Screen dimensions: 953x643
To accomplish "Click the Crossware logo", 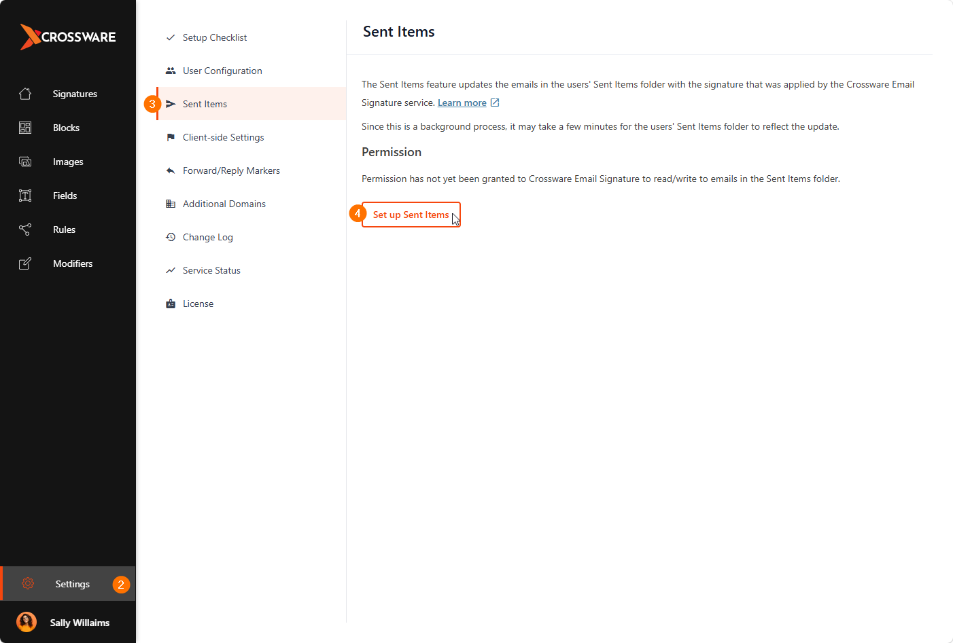I will click(x=68, y=37).
